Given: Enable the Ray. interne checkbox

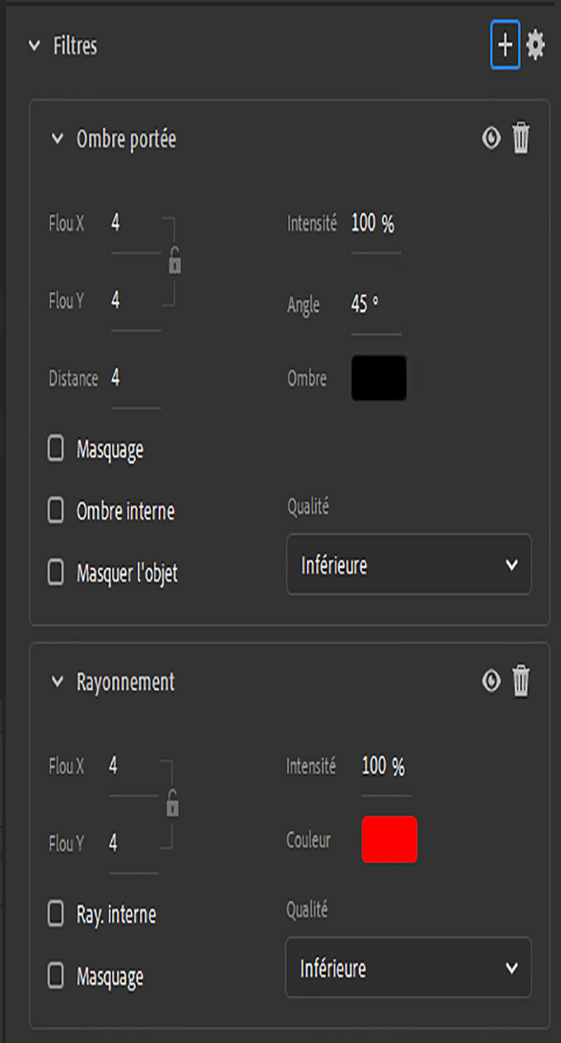Looking at the screenshot, I should click(57, 914).
